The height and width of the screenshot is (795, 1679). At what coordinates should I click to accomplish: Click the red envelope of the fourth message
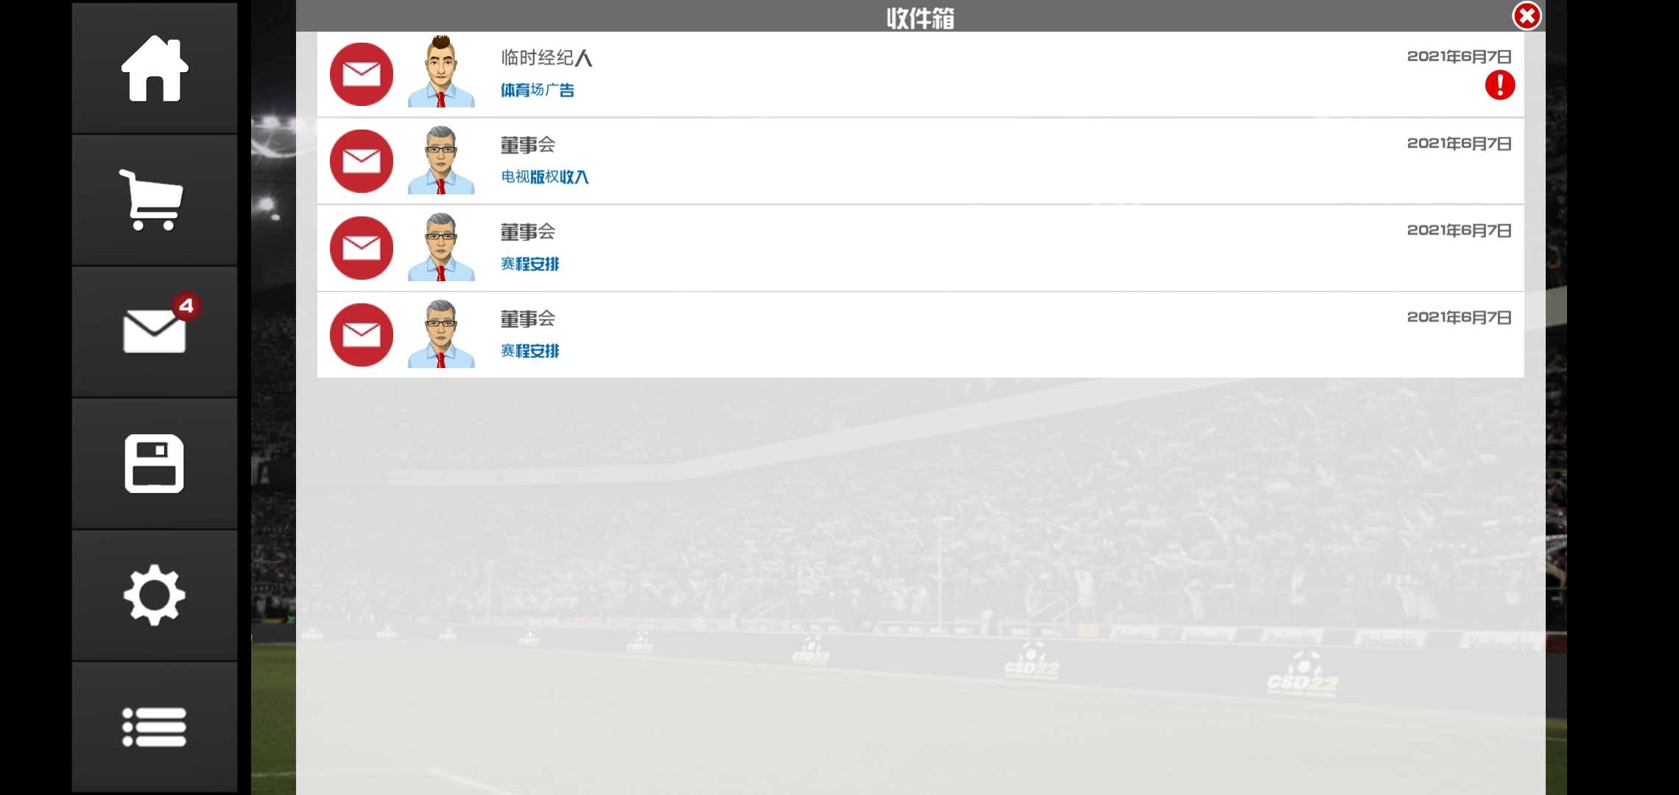click(362, 335)
